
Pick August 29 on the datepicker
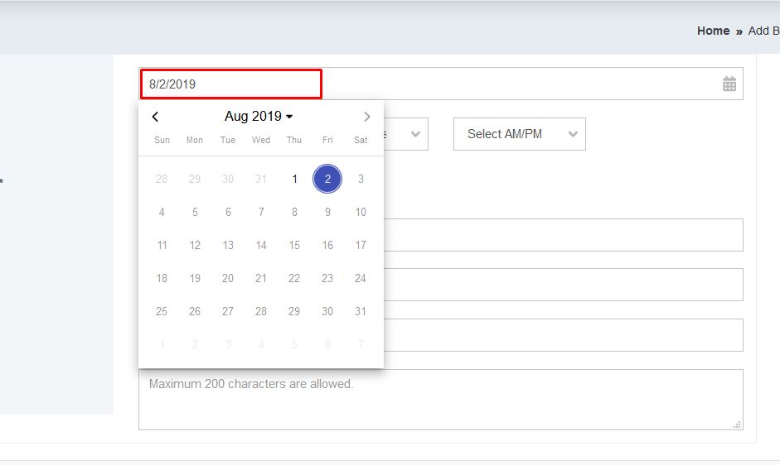pyautogui.click(x=294, y=311)
